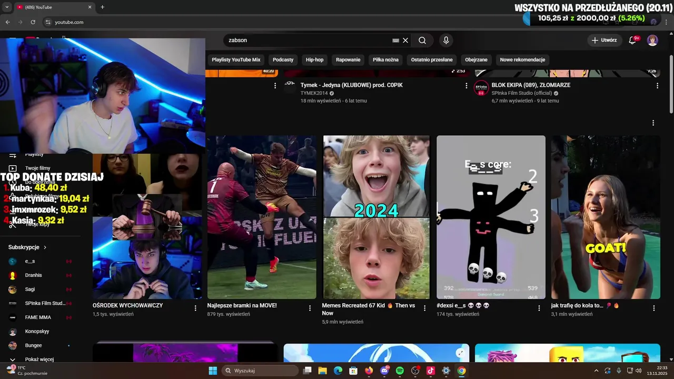Select the Piłka nożna filter chip
This screenshot has height=379, width=674.
386,59
